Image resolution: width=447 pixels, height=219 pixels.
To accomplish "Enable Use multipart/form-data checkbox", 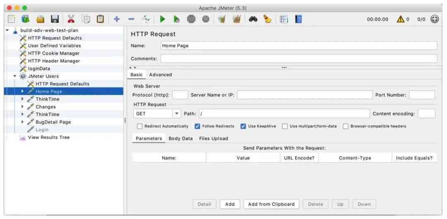I will 285,126.
